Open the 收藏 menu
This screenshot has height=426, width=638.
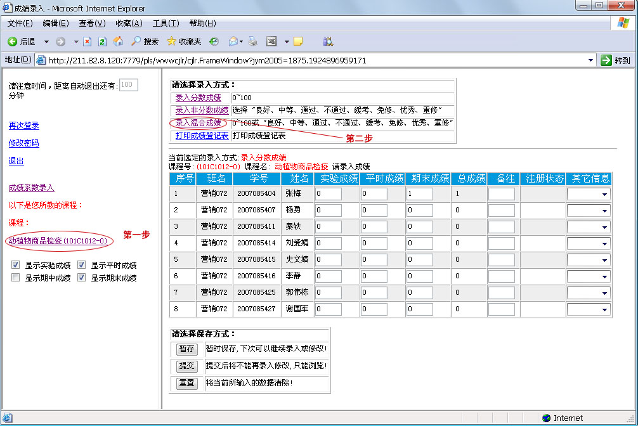point(128,23)
